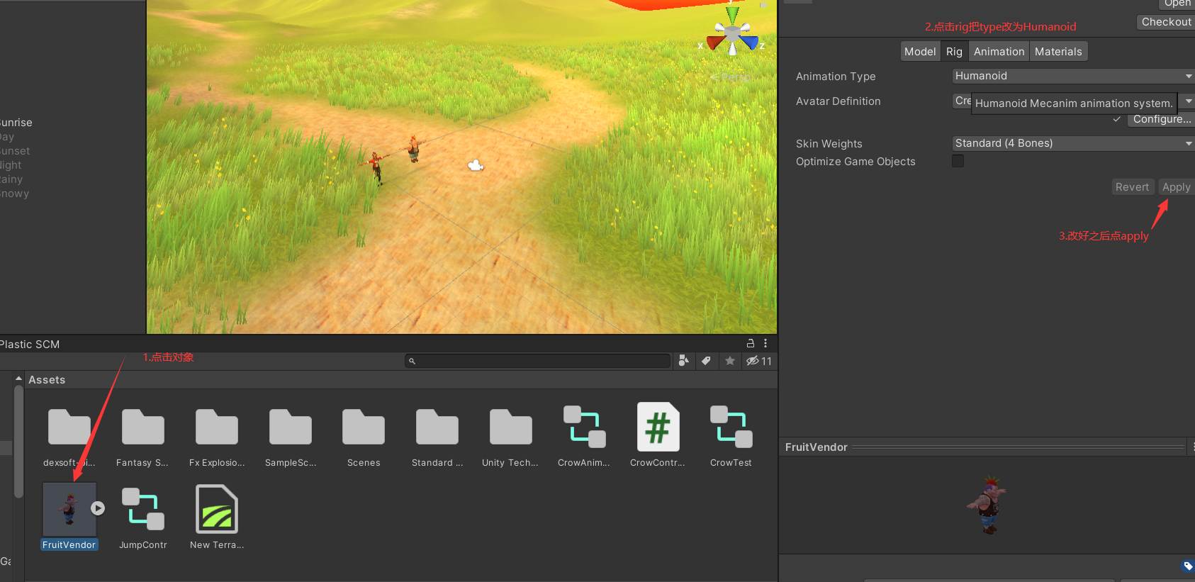
Task: Click the scene orientation gizmo
Action: 732,33
